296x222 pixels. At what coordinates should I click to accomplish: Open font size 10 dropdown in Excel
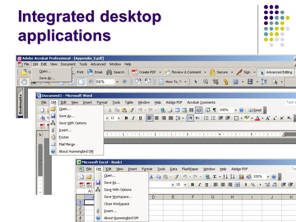[185, 185]
